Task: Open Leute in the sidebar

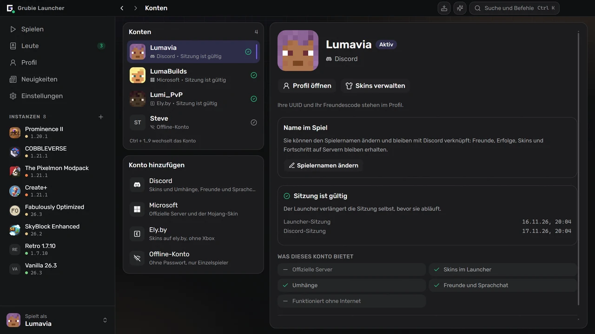Action: 57,46
